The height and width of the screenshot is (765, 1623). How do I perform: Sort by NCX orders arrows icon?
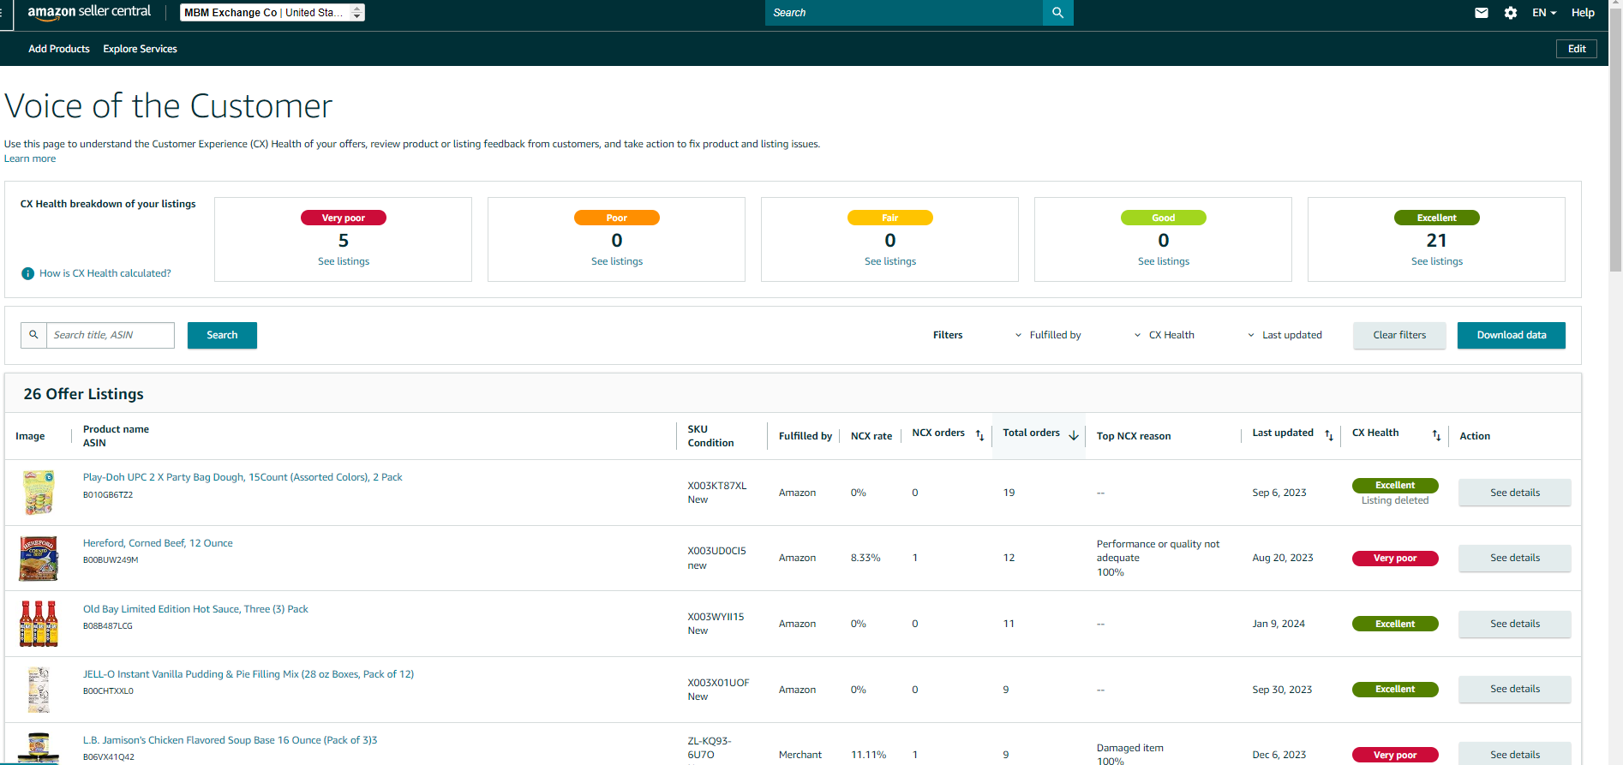point(980,436)
